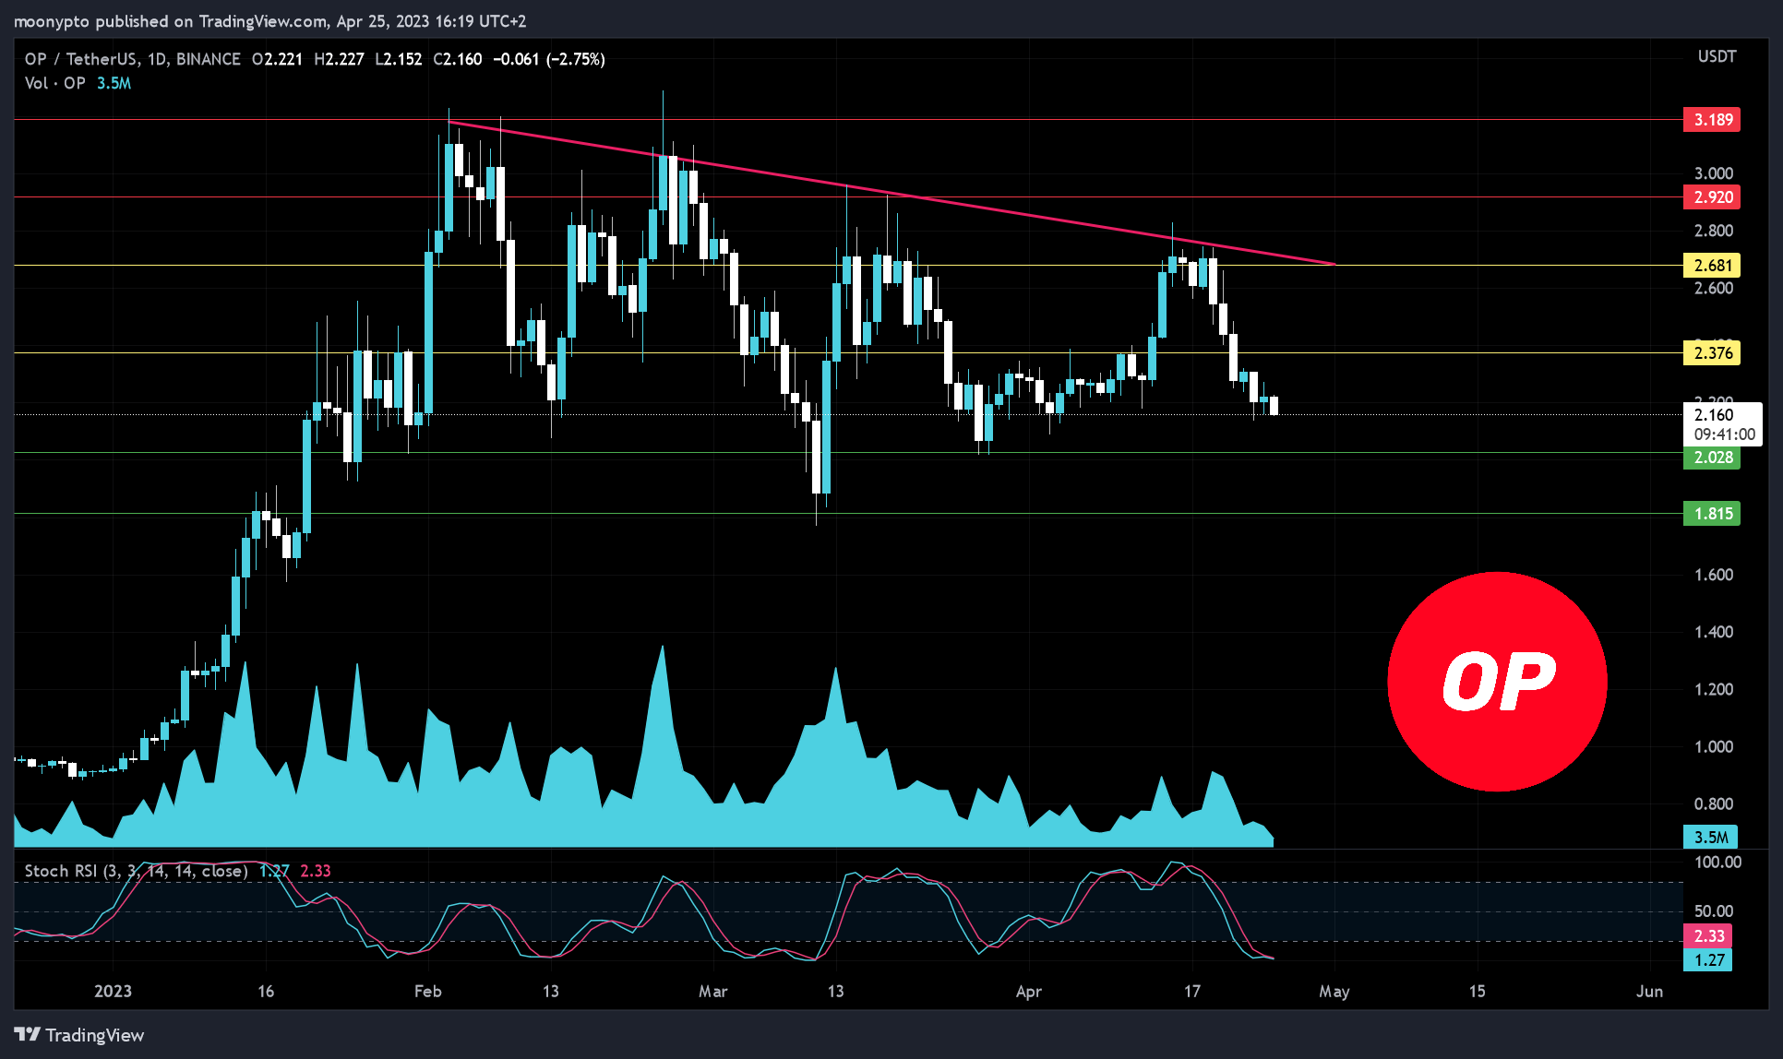Click the USDT currency label
The image size is (1783, 1059).
[1717, 57]
